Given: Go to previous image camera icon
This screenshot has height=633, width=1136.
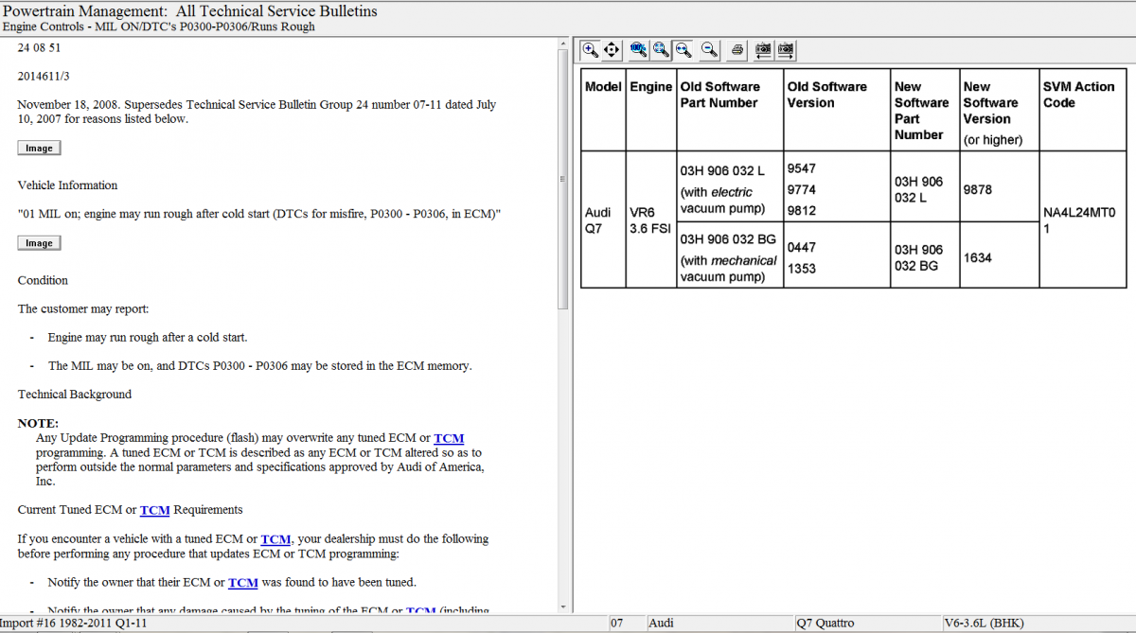Looking at the screenshot, I should coord(764,49).
